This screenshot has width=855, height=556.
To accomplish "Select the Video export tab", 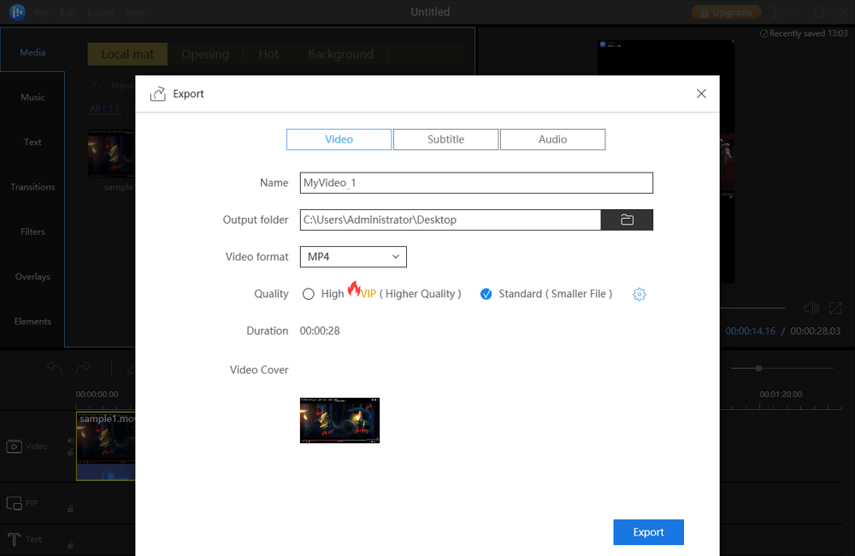I will point(339,139).
